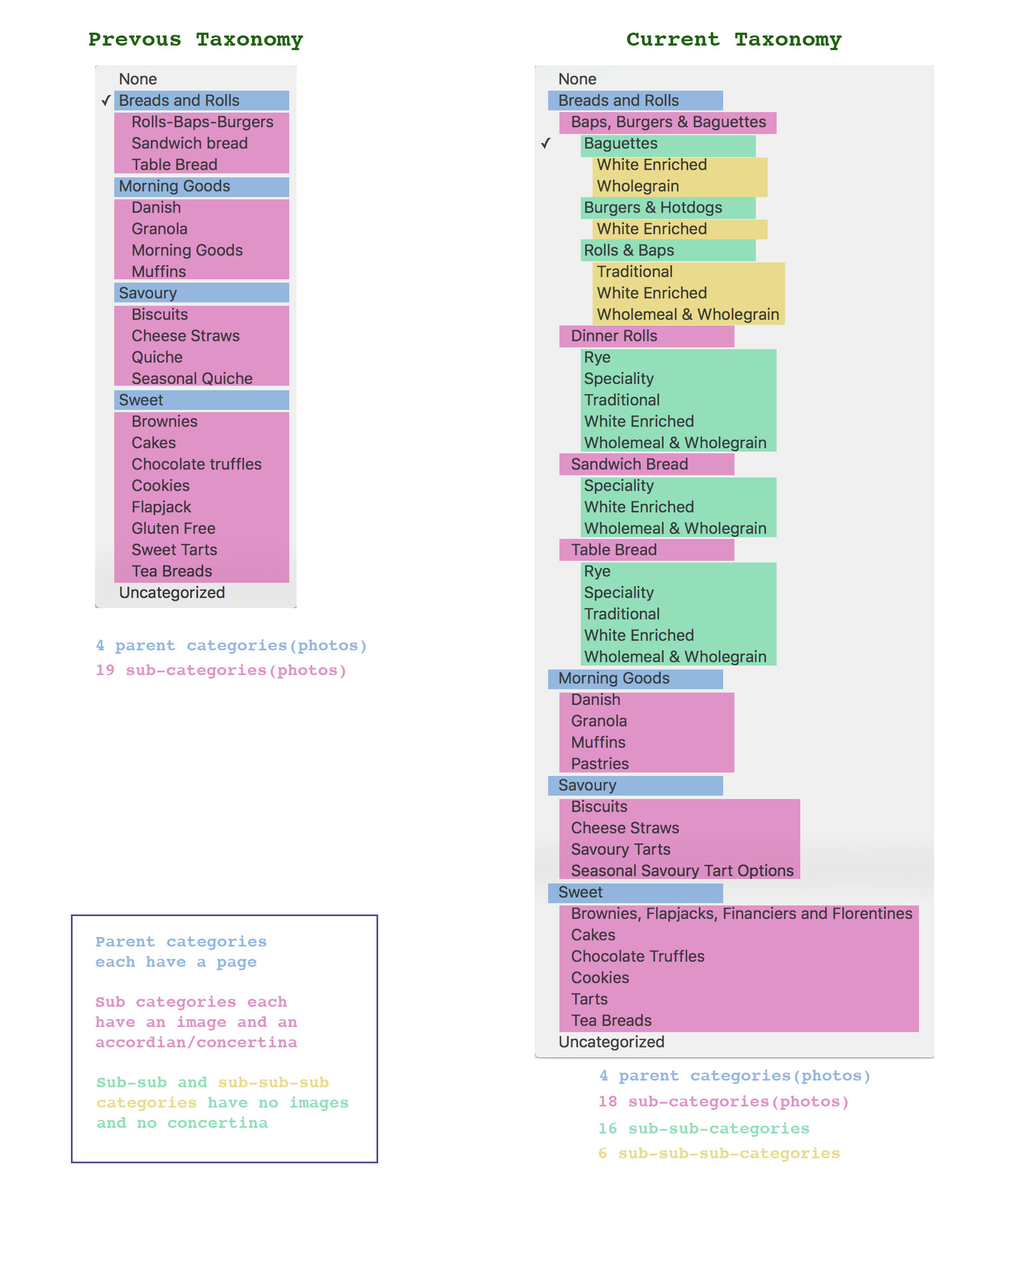Select 'Cheese Straws' in Previous Taxonomy
The image size is (1013, 1281).
(185, 335)
